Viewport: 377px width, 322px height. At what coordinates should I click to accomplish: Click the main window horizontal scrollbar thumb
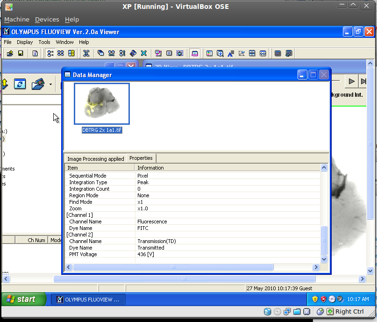(185, 279)
